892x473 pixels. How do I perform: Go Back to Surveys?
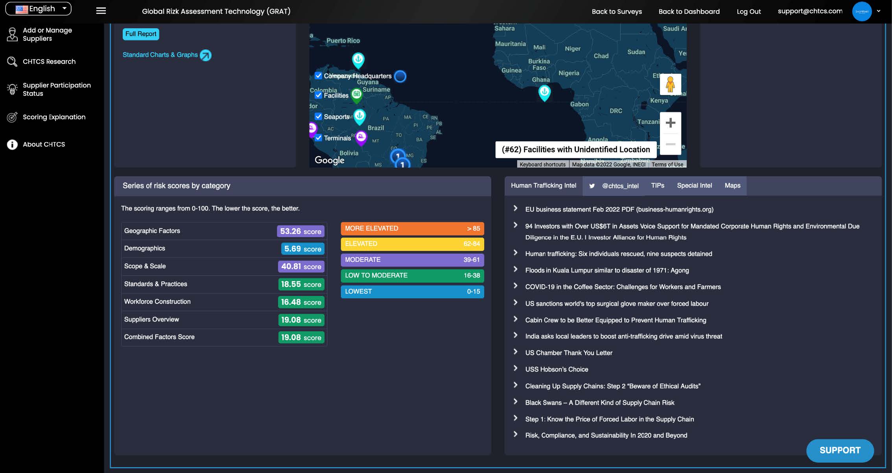pyautogui.click(x=617, y=11)
